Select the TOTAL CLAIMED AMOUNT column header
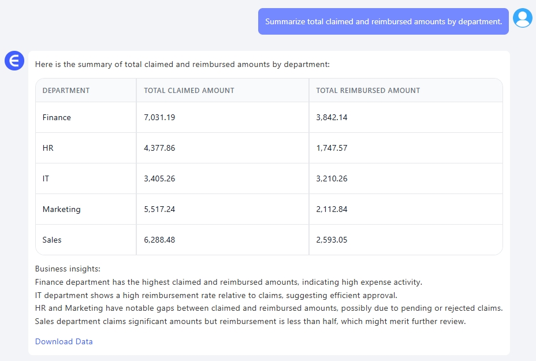 click(189, 90)
